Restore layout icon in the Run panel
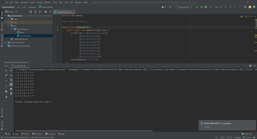257x139 pixels. (6, 91)
